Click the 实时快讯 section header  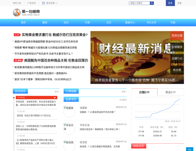pyautogui.click(x=20, y=91)
